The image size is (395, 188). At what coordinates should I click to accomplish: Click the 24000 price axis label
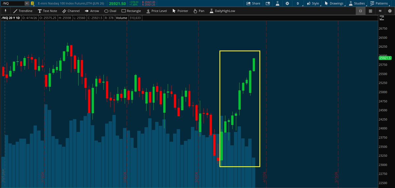click(383, 129)
